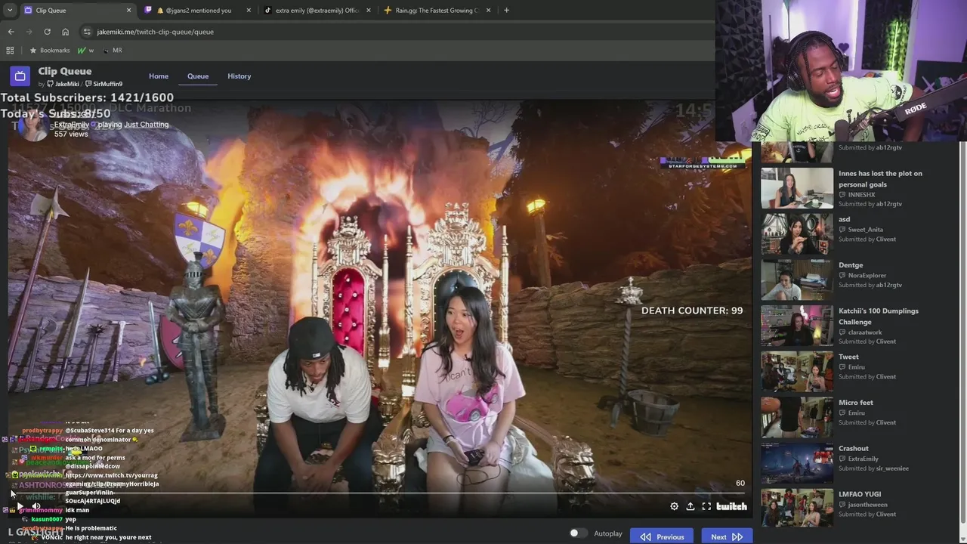Click the claraatwork channel name
This screenshot has width=967, height=544.
pyautogui.click(x=865, y=332)
